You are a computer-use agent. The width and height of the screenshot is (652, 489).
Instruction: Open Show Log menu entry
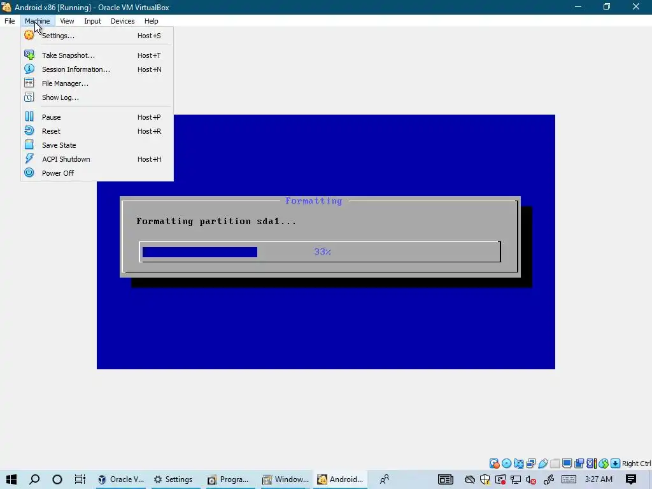click(97, 97)
